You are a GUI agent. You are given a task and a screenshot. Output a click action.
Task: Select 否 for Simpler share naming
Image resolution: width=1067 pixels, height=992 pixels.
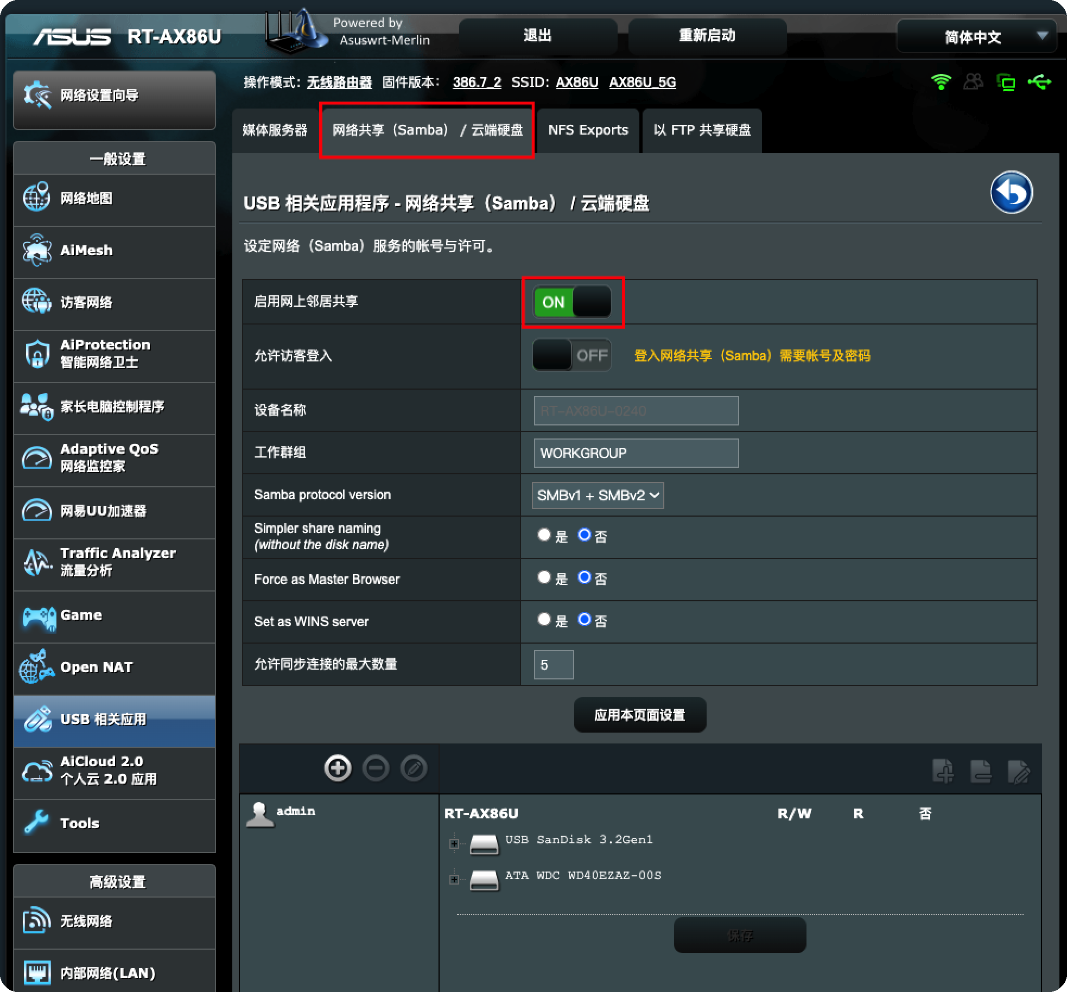[584, 535]
